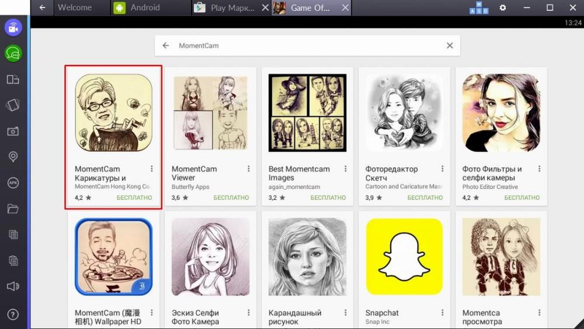
Task: Open three-dot menu for MomentCam Карикатуры
Action: click(x=152, y=169)
